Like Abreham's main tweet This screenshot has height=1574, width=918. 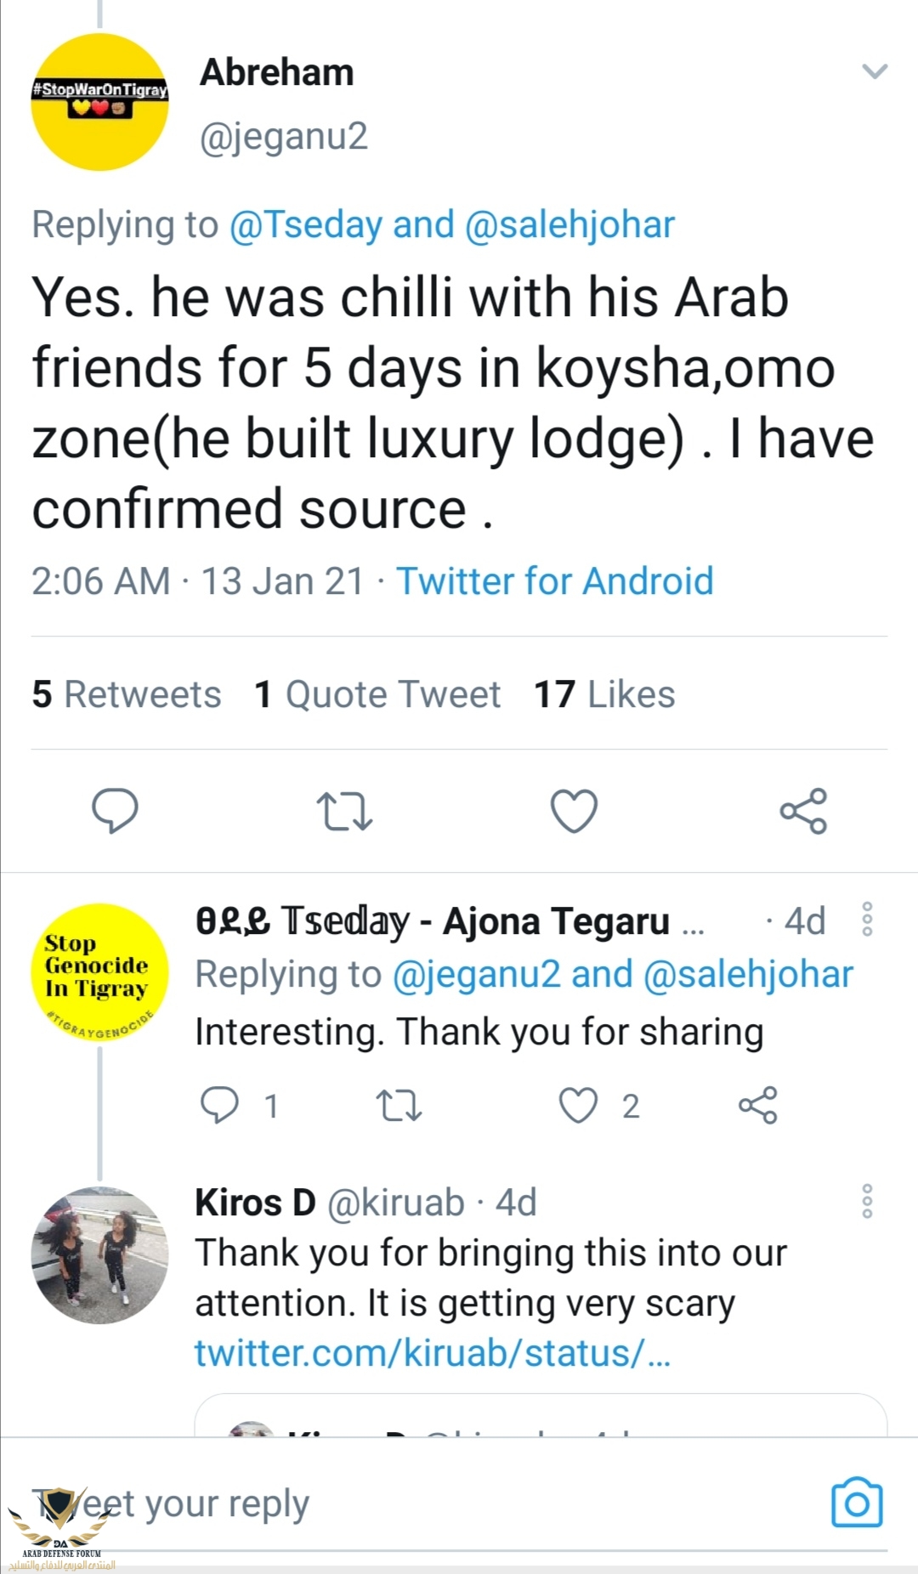574,810
